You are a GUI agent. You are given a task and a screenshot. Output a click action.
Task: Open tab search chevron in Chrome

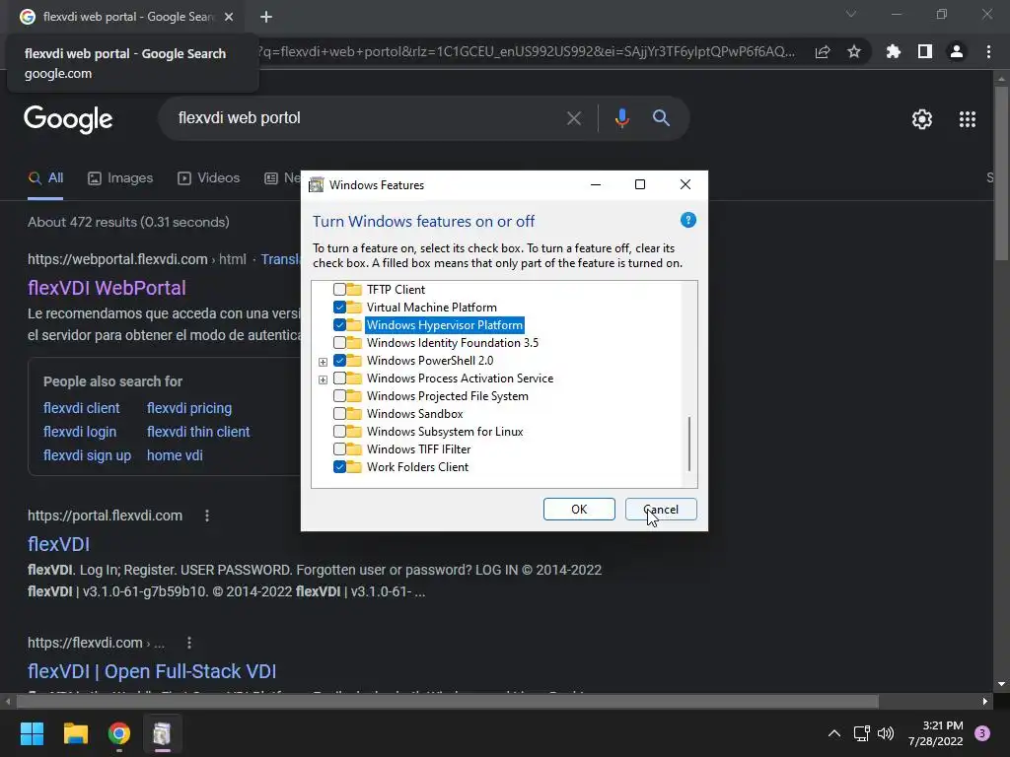[851, 14]
